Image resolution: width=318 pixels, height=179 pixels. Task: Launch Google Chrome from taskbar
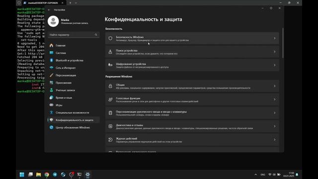pyautogui.click(x=47, y=175)
